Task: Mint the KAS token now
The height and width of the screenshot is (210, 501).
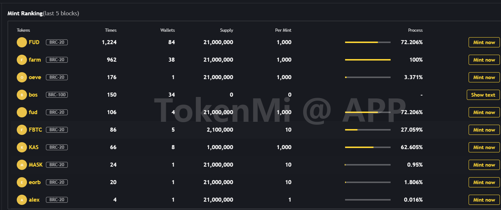Action: click(x=484, y=147)
